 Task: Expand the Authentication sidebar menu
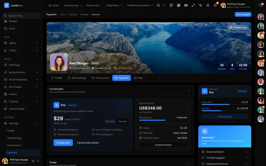tap(21, 72)
